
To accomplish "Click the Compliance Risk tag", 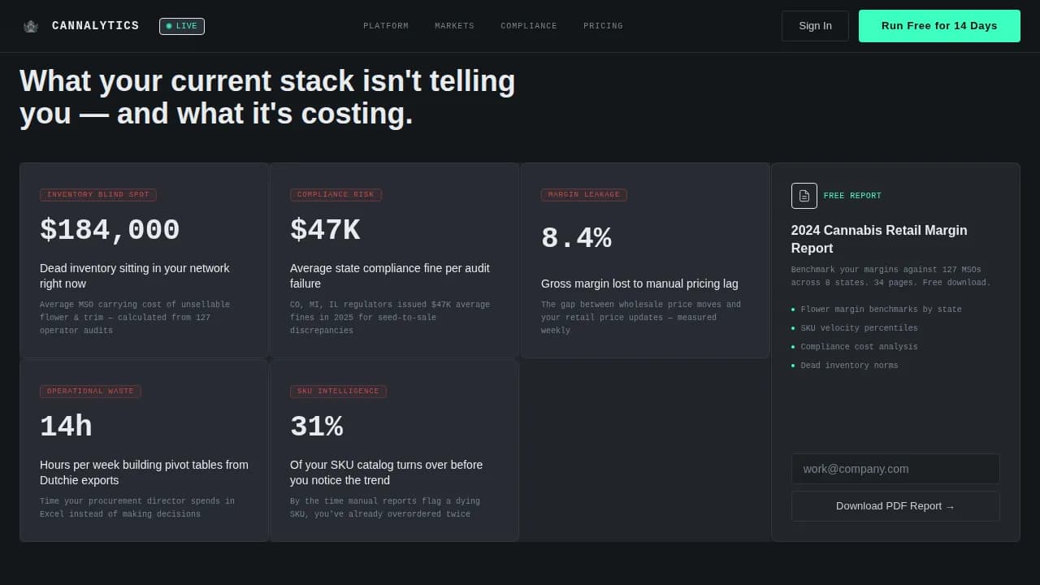I will point(336,195).
